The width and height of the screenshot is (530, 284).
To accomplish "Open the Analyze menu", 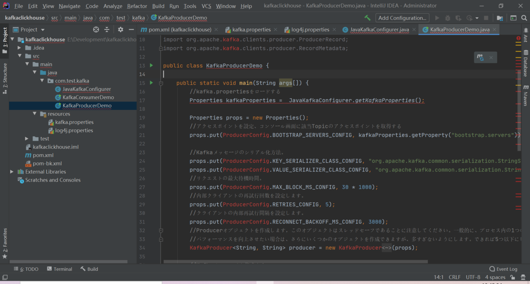I will click(113, 6).
